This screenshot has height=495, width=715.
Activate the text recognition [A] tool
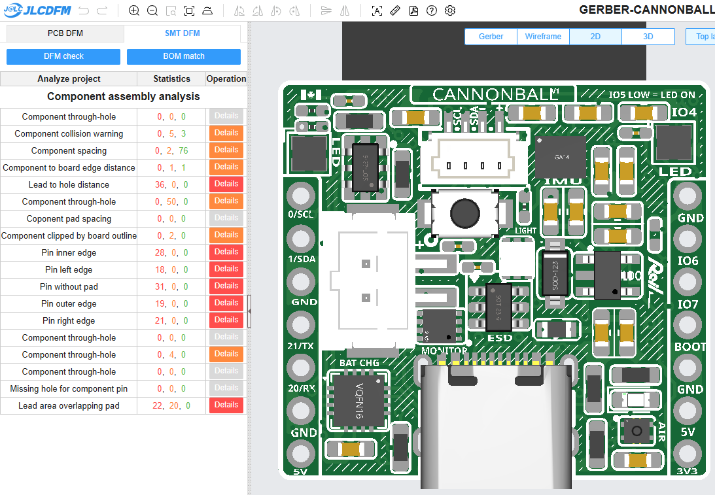[377, 10]
